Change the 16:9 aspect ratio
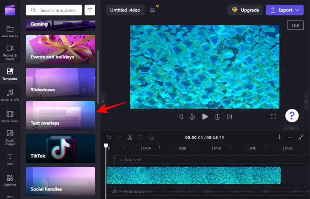Screen dimensions: 310x199 click(295, 25)
